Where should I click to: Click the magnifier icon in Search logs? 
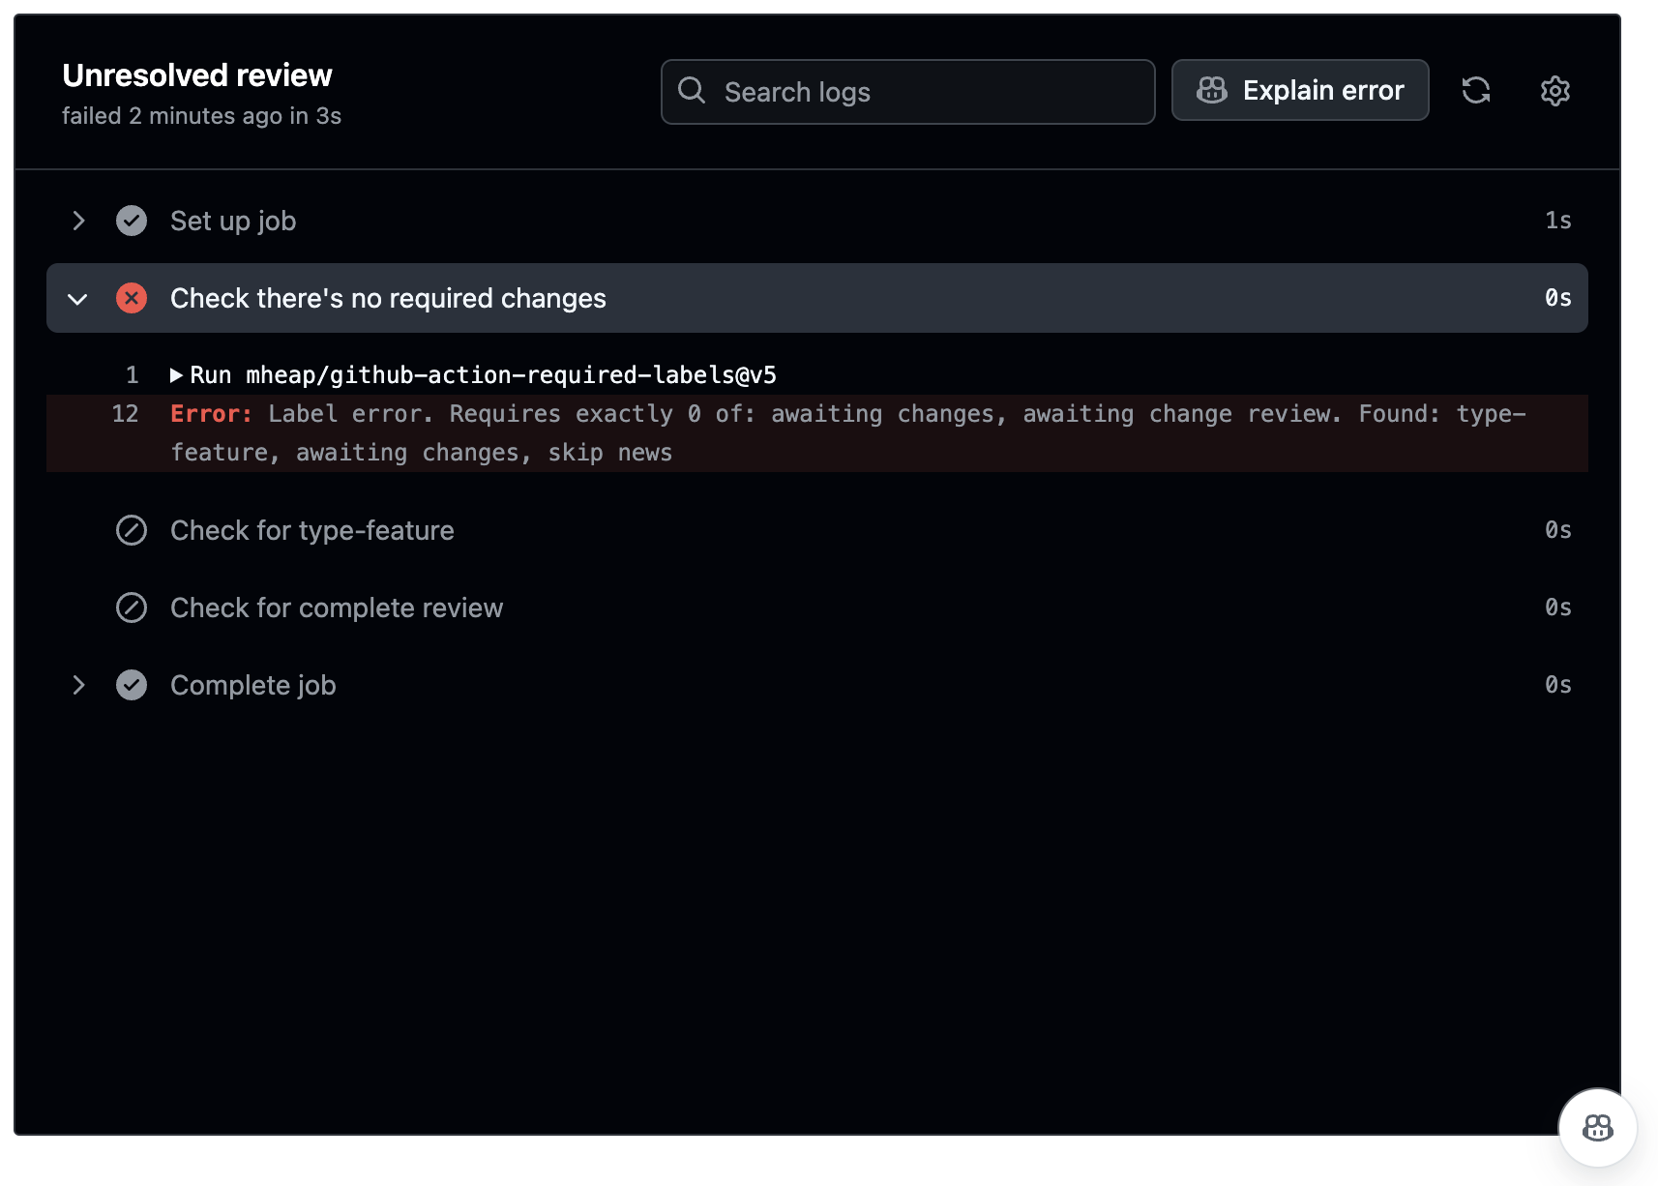coord(692,91)
